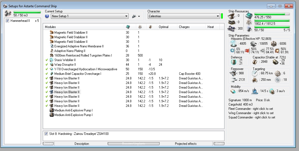Click the turret hardpoints icon in Ship Resources

[x=231, y=16]
